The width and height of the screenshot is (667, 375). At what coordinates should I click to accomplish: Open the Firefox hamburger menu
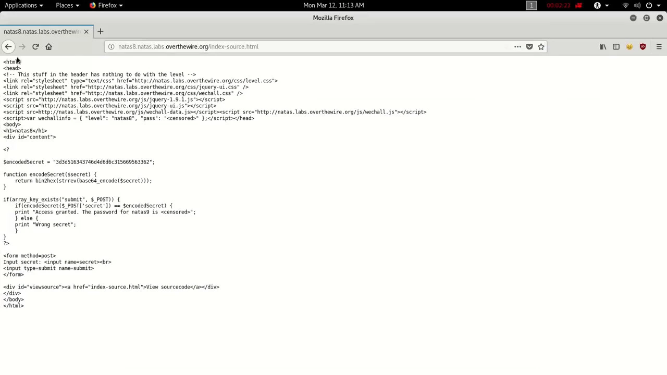click(659, 47)
